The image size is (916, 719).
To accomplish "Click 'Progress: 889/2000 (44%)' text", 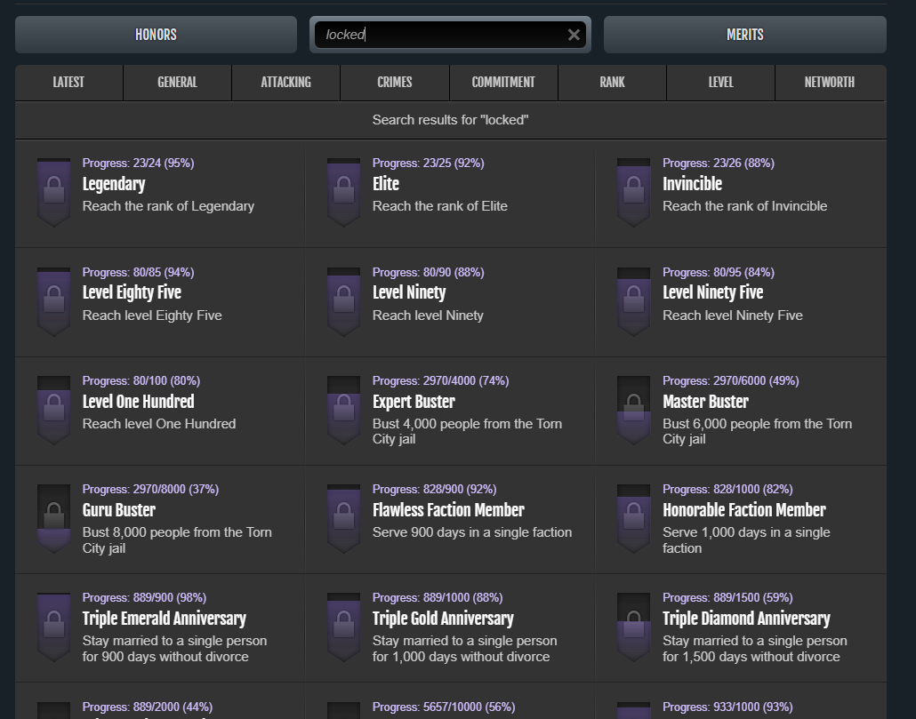I will pyautogui.click(x=148, y=707).
